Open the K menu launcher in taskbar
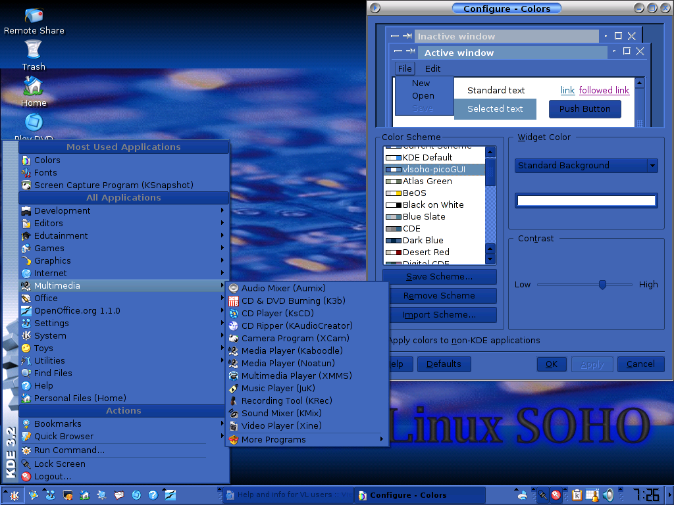The image size is (674, 505). [12, 495]
